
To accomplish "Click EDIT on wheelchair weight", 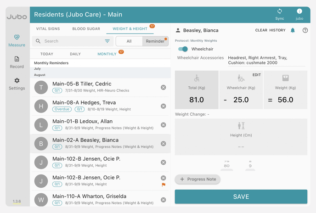I will pyautogui.click(x=257, y=75).
